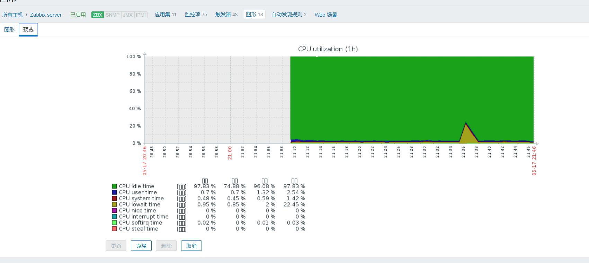Image resolution: width=589 pixels, height=263 pixels.
Task: Click the CPU softirq time light-green swatch
Action: coord(114,223)
